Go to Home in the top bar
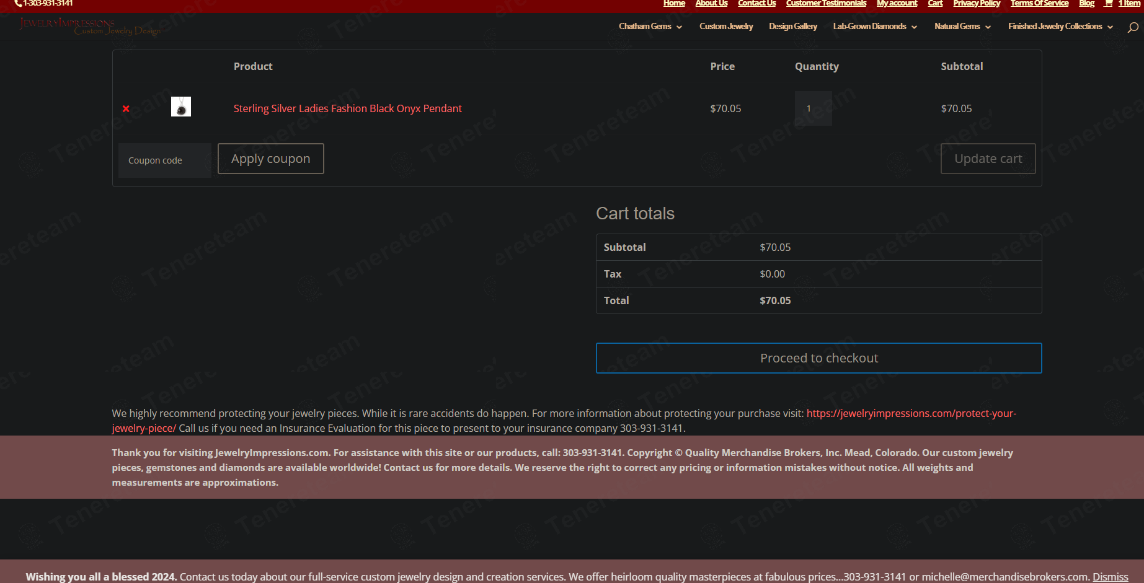The image size is (1144, 583). [674, 3]
